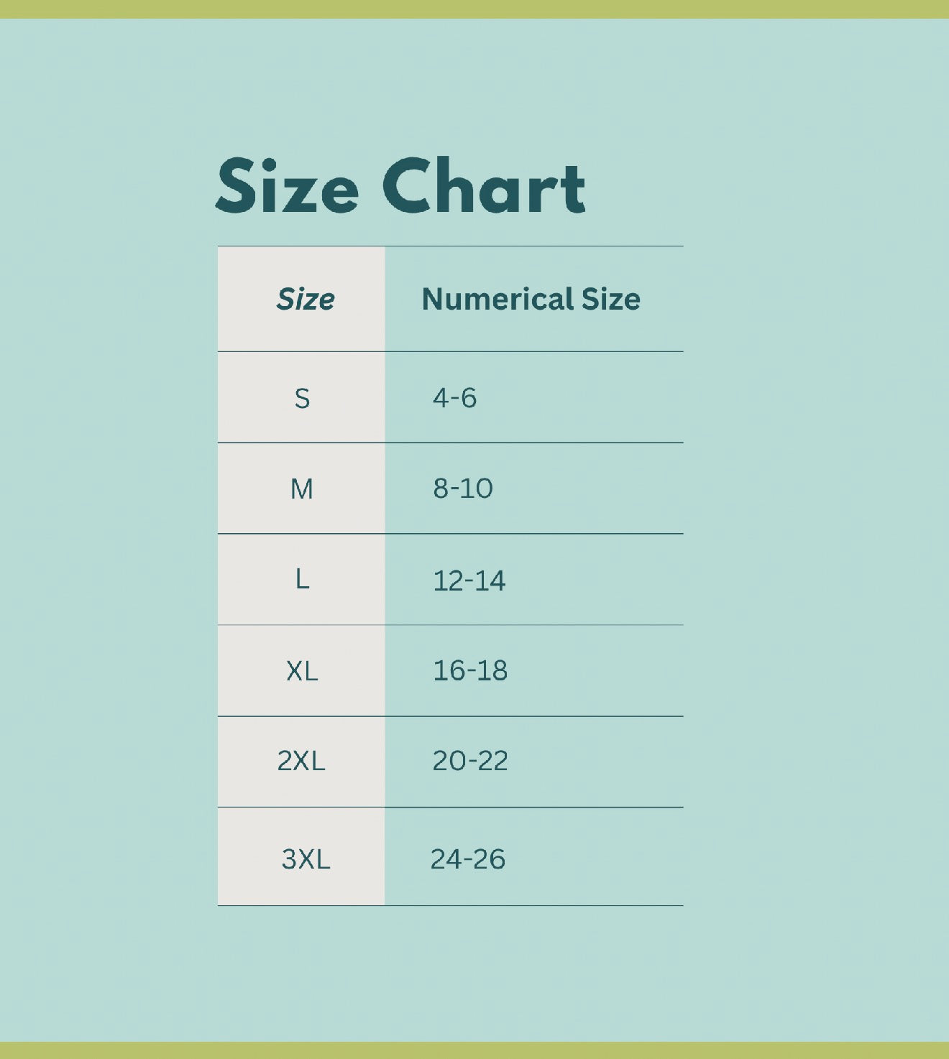Viewport: 949px width, 1059px height.
Task: Click the word Chart in the title
Action: 483,186
